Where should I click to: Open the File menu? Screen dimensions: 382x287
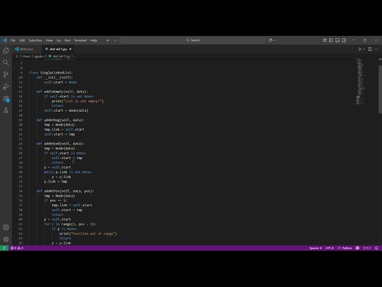[x=13, y=40]
